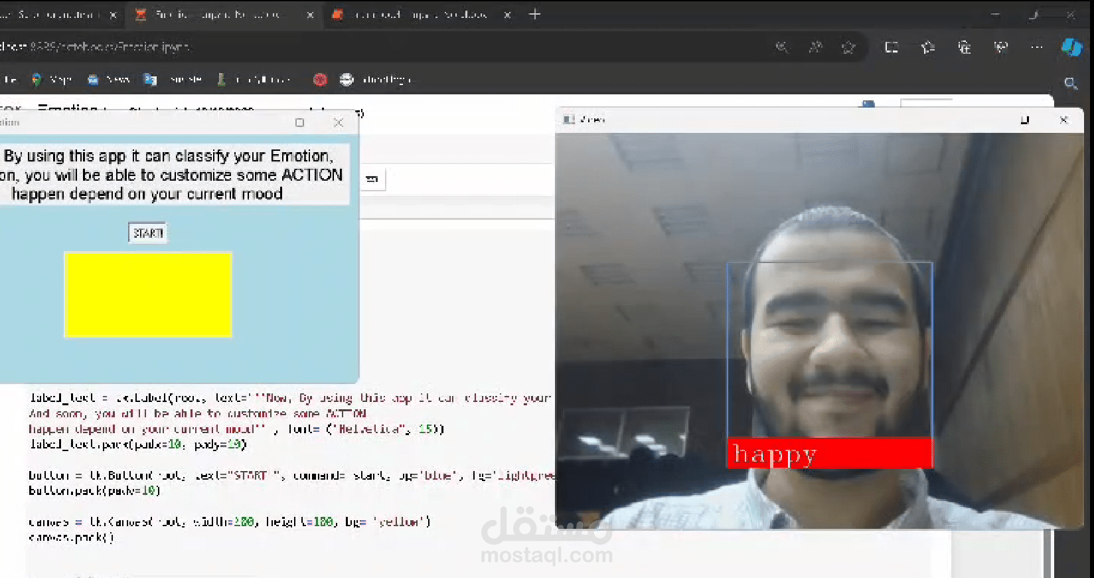This screenshot has width=1094, height=578.
Task: Maximize the Video webcam window
Action: (1024, 120)
